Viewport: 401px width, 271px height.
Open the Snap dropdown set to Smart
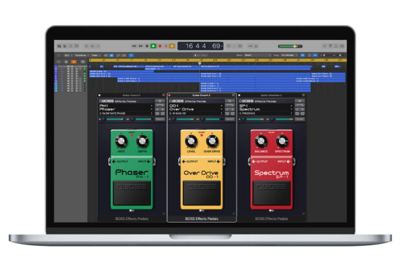pyautogui.click(x=257, y=55)
